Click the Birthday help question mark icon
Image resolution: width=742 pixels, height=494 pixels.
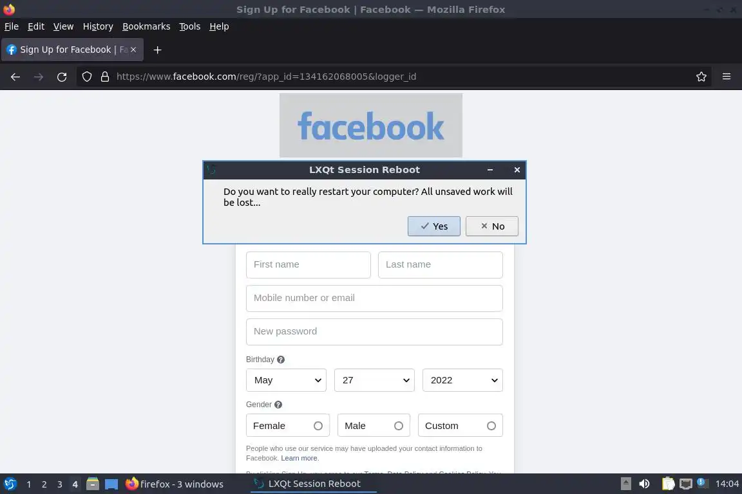[281, 360]
